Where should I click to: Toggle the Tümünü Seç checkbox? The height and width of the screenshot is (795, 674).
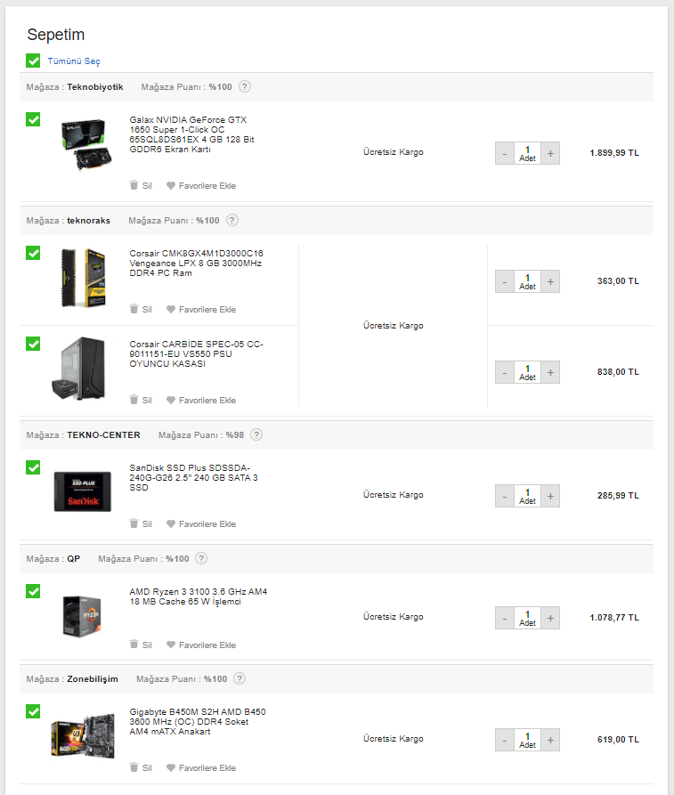click(33, 61)
